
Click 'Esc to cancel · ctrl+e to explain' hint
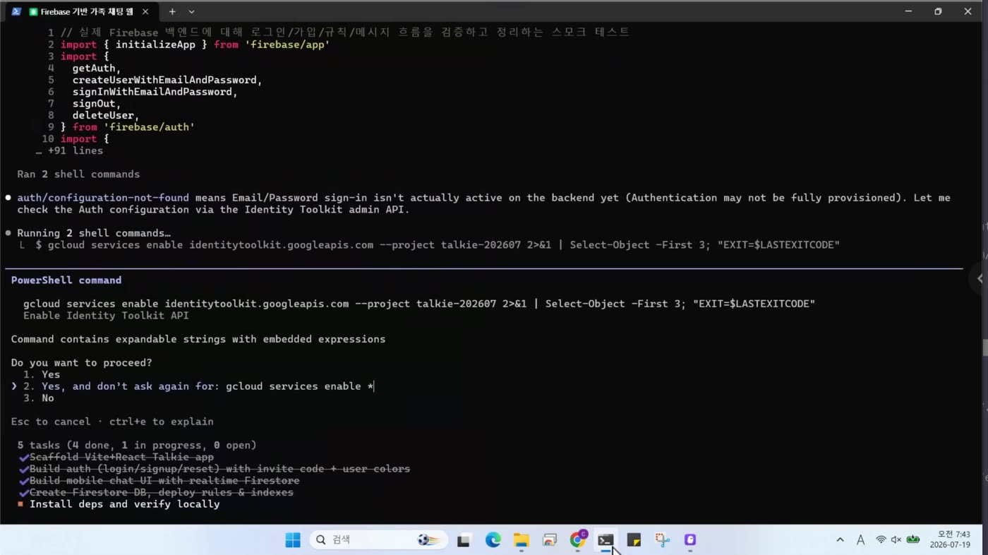(x=112, y=422)
